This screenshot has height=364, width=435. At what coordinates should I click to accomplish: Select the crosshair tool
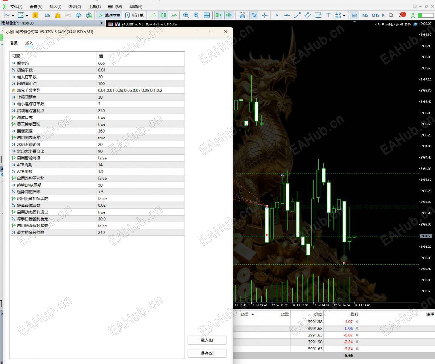pos(265,15)
